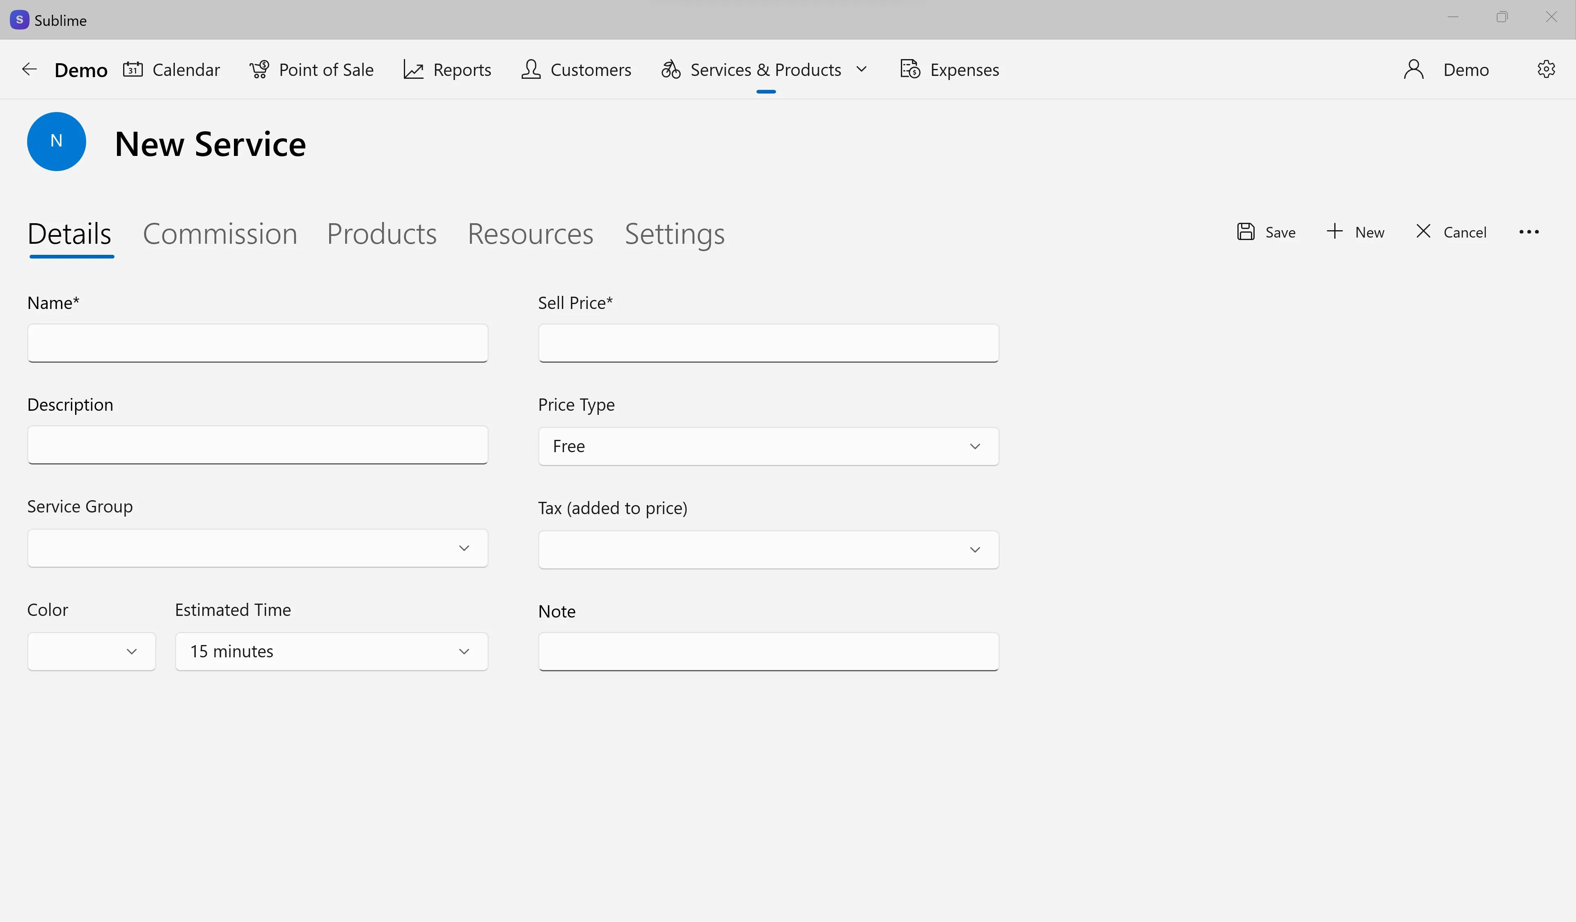Click the Demo user profile icon
Image resolution: width=1576 pixels, height=922 pixels.
[x=1413, y=69]
